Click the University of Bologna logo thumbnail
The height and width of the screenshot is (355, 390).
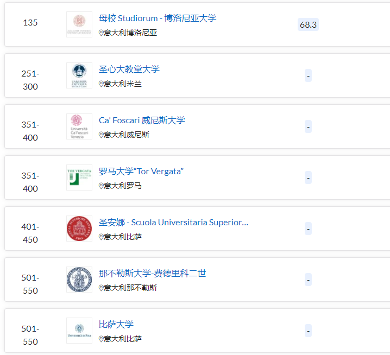pyautogui.click(x=79, y=24)
